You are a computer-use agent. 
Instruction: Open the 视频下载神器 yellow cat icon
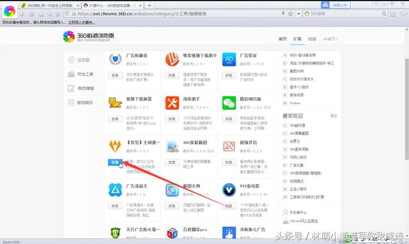tap(115, 102)
